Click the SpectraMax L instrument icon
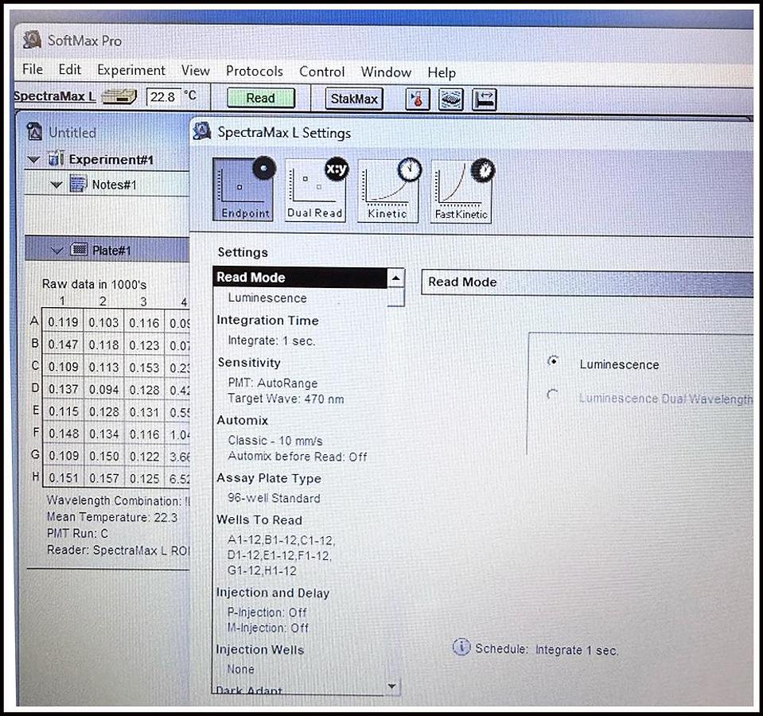Image resolution: width=763 pixels, height=716 pixels. pyautogui.click(x=119, y=98)
